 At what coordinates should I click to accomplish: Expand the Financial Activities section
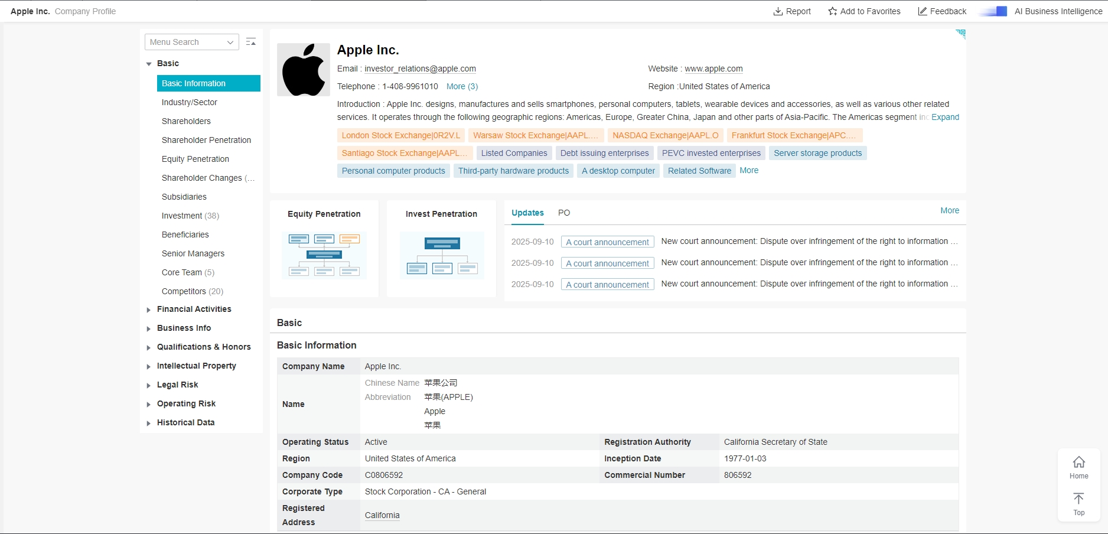[149, 310]
